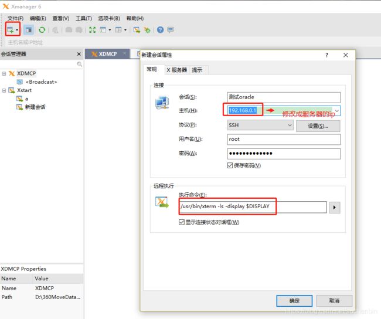Click the blue Help question mark icon
This screenshot has height=319, width=381.
[160, 30]
